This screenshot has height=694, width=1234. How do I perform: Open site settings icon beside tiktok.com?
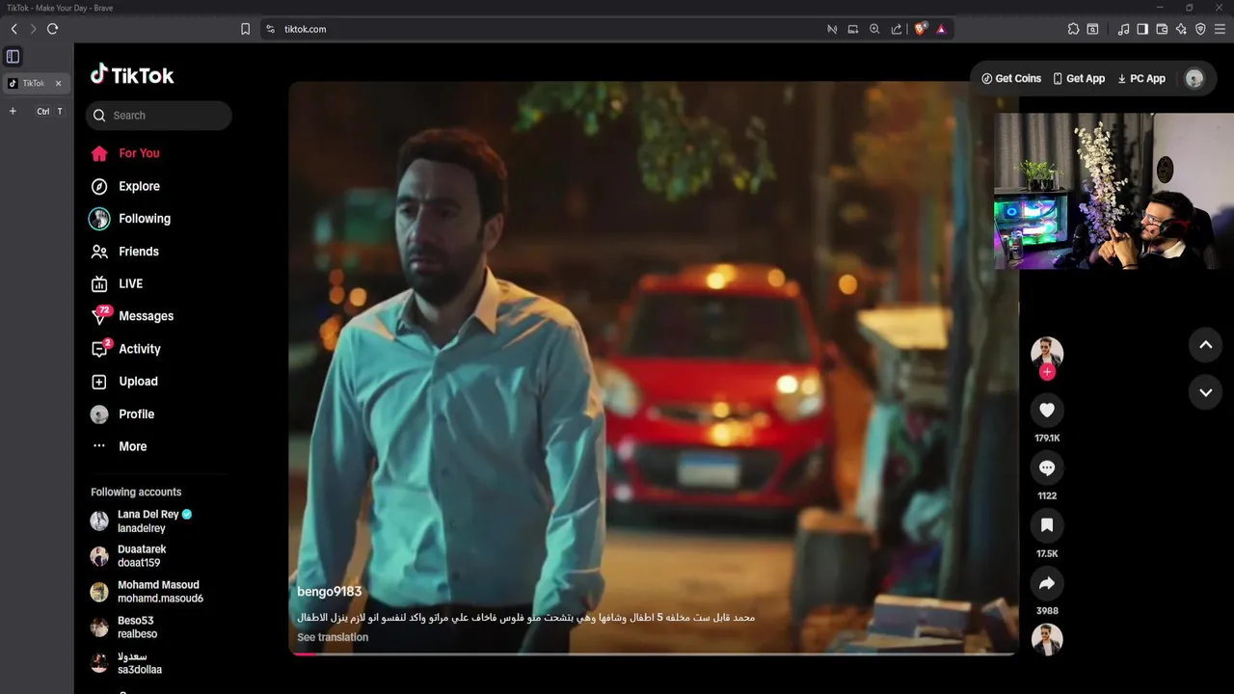click(x=270, y=29)
